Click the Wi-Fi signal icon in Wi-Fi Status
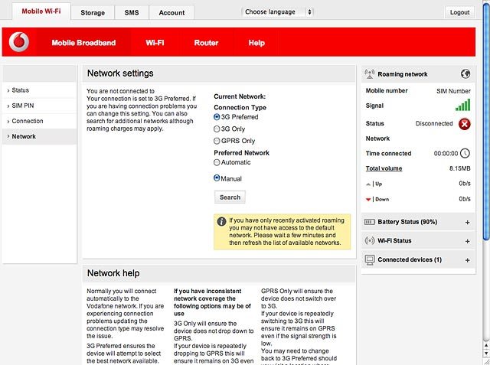This screenshot has width=490, height=365. pyautogui.click(x=370, y=241)
